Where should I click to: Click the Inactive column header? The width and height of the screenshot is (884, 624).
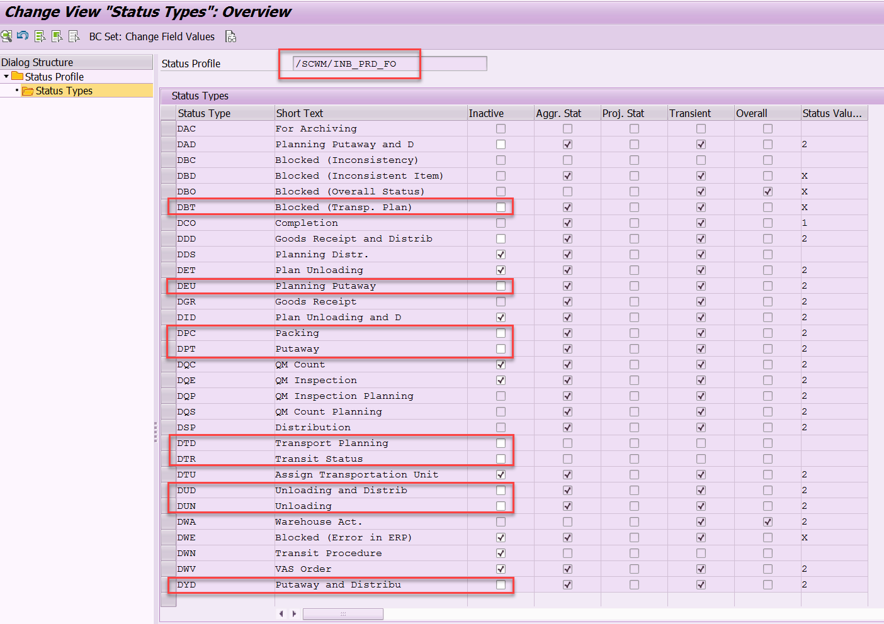[x=501, y=113]
